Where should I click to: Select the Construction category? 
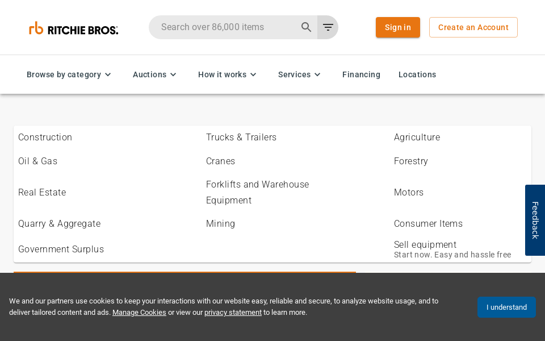tap(45, 138)
